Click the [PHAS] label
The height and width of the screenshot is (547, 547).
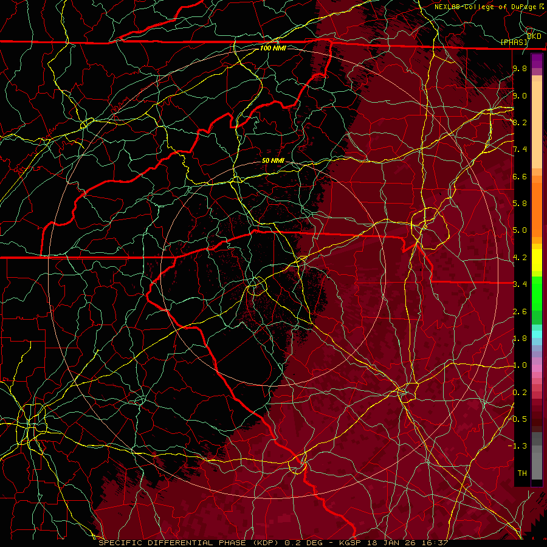click(514, 43)
